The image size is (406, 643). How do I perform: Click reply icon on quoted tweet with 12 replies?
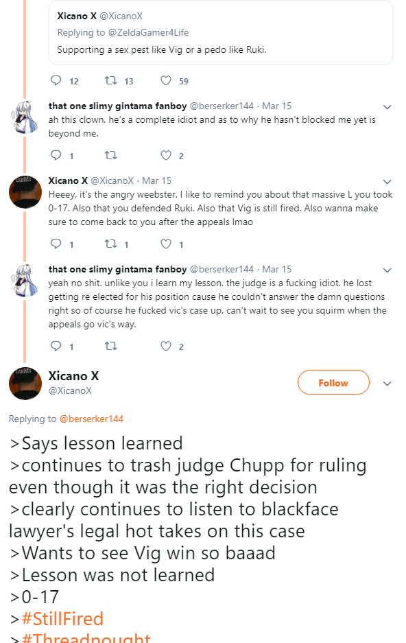click(x=56, y=80)
